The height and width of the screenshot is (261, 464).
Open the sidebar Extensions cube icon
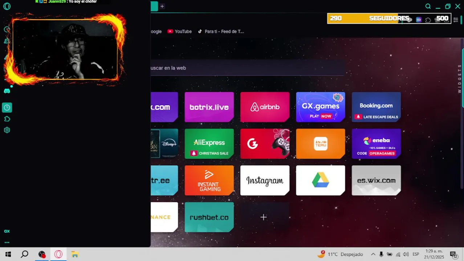click(7, 119)
